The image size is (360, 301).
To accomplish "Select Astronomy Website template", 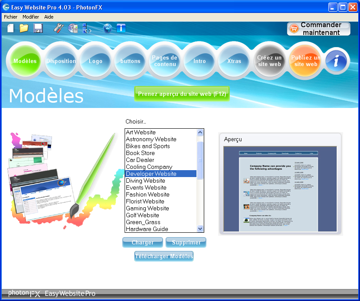I will [161, 139].
